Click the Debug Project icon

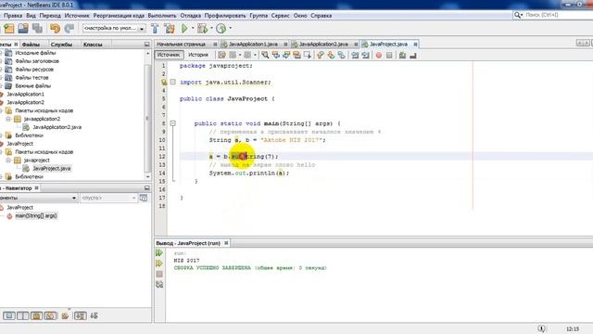point(202,29)
